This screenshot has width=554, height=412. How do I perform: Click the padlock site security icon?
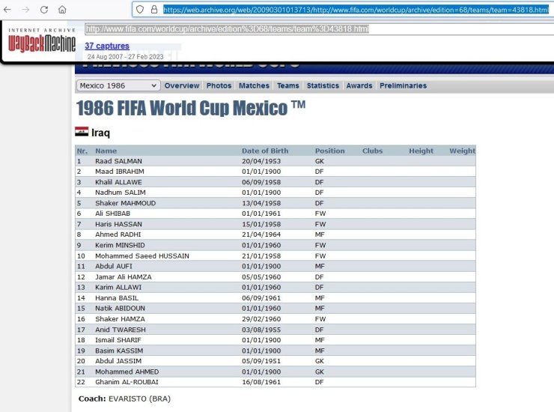point(154,10)
